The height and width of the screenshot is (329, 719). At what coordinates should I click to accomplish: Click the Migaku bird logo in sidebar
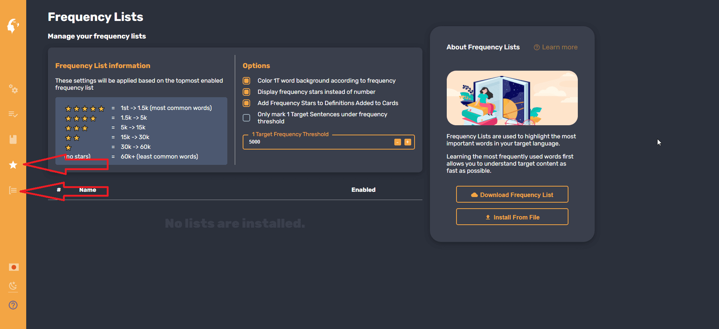pos(13,26)
